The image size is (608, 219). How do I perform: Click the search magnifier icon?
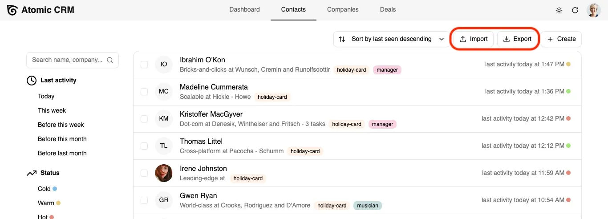coord(110,60)
